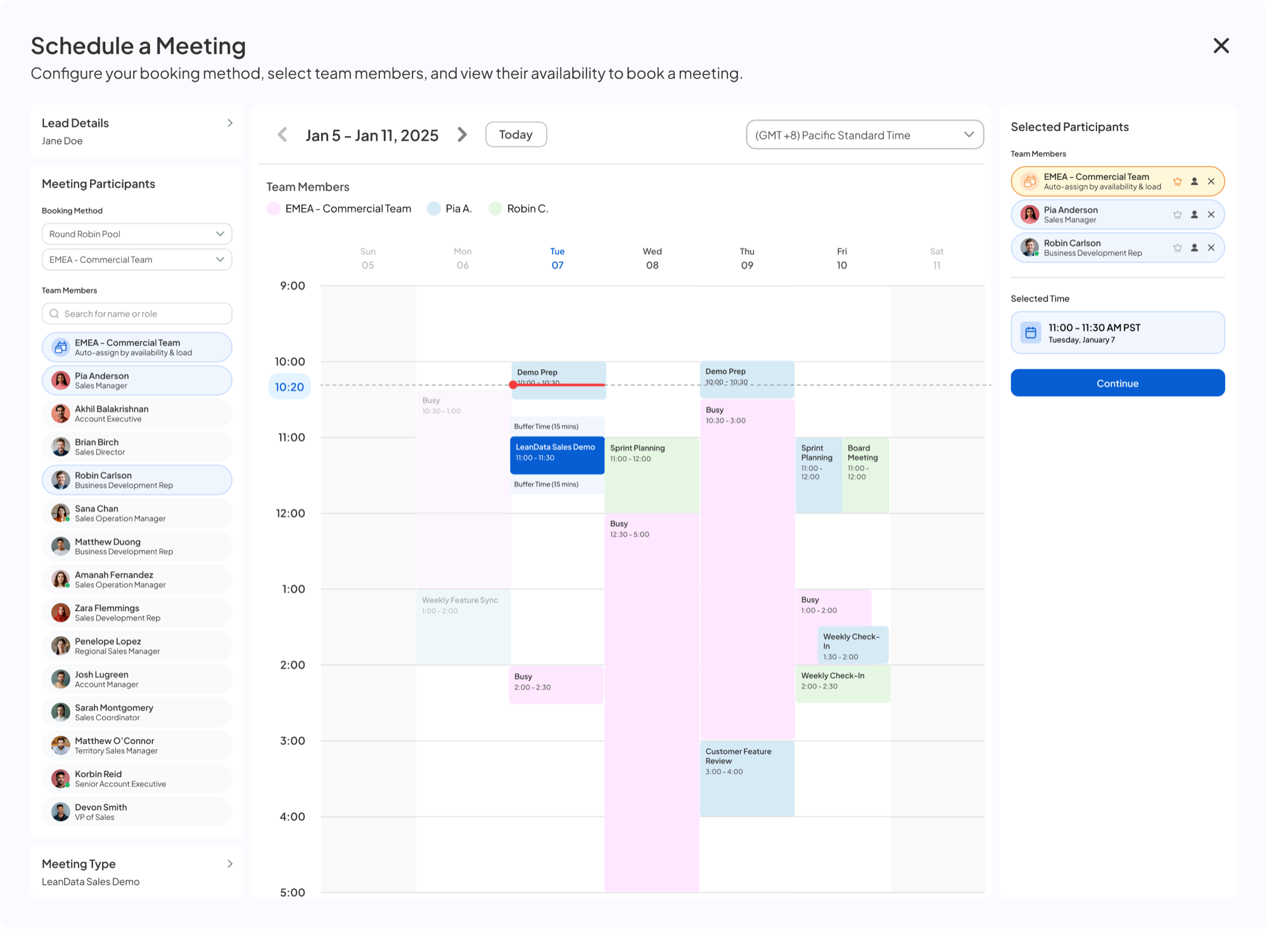
Task: Click EMEA - Commercial Team pink legend swatch
Action: tap(274, 209)
